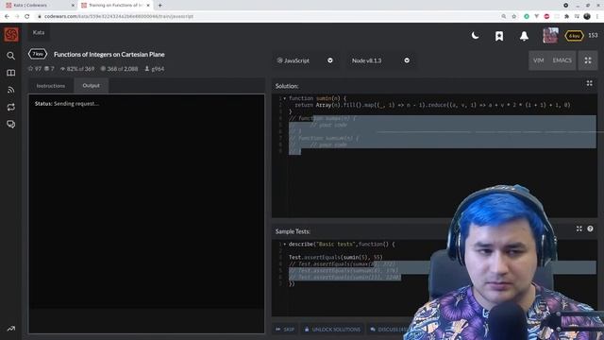Open the user profile avatar
This screenshot has width=604, height=340.
(550, 36)
